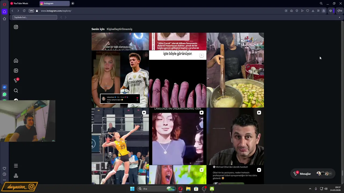Viewport: 344px width, 193px height.
Task: Open Opera bookmarks star in sidebar
Action: 4,19
